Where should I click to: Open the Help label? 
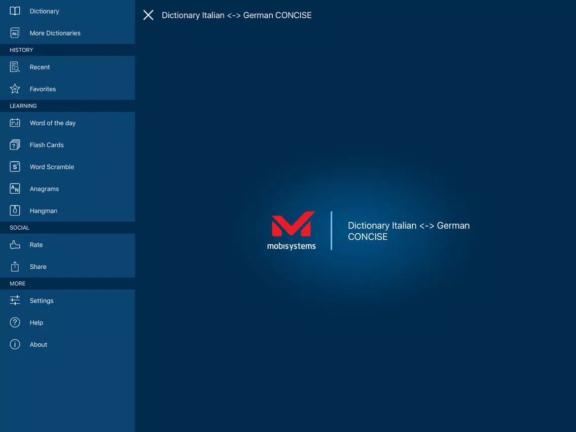37,322
